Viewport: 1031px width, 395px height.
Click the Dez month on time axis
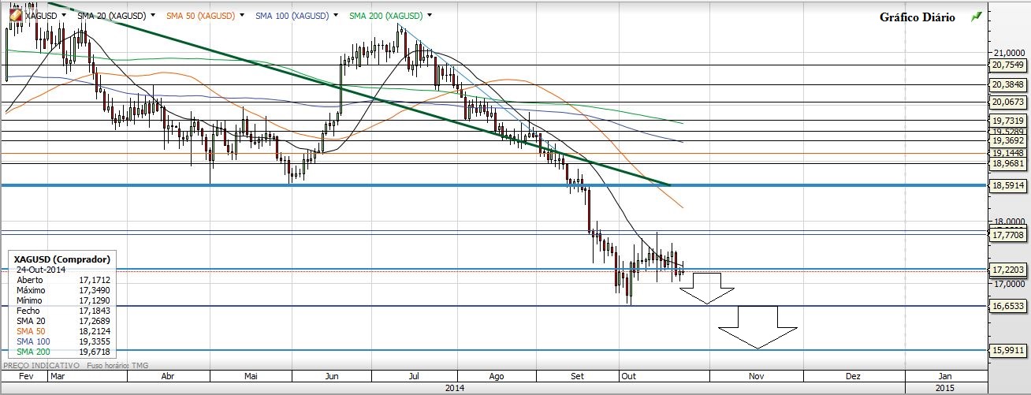[853, 377]
